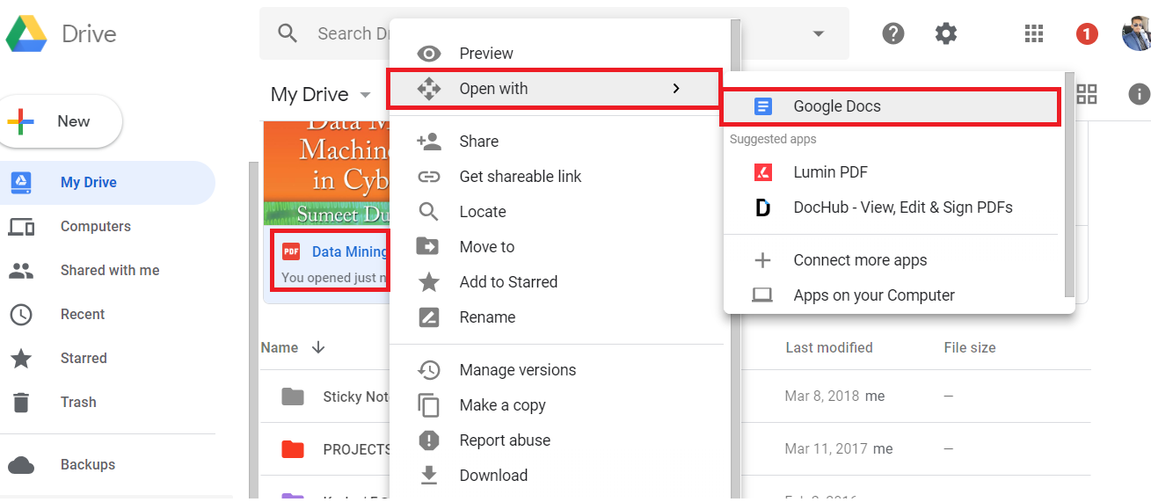
Task: Sort by Last modified column header
Action: (828, 348)
